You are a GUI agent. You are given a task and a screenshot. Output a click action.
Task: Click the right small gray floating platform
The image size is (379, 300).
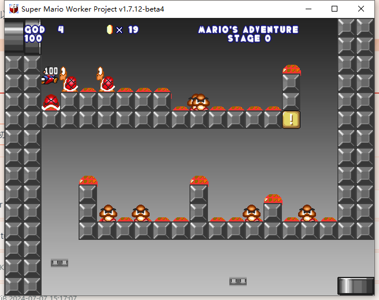tap(238, 281)
